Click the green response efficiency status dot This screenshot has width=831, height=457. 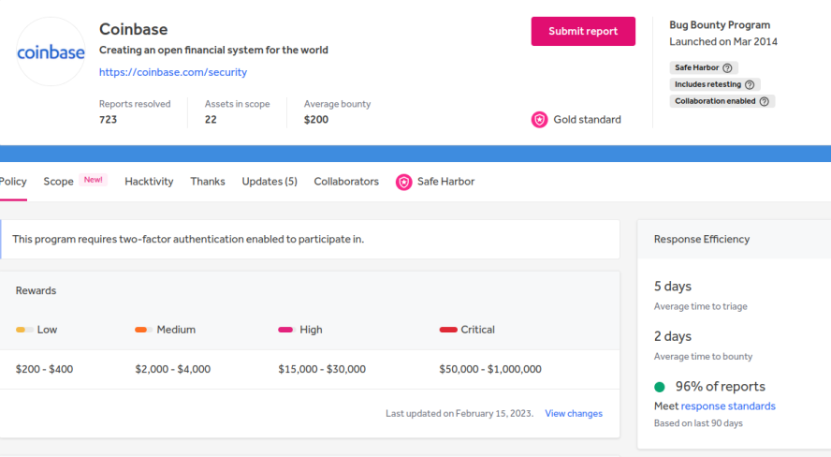[660, 387]
